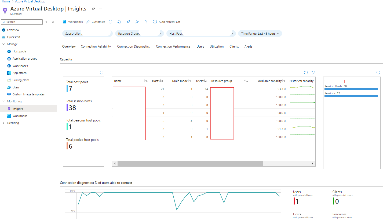Open the Azure Virtual Desktop breadcrumb link
Viewport: 383px width, 219px height.
30,1
